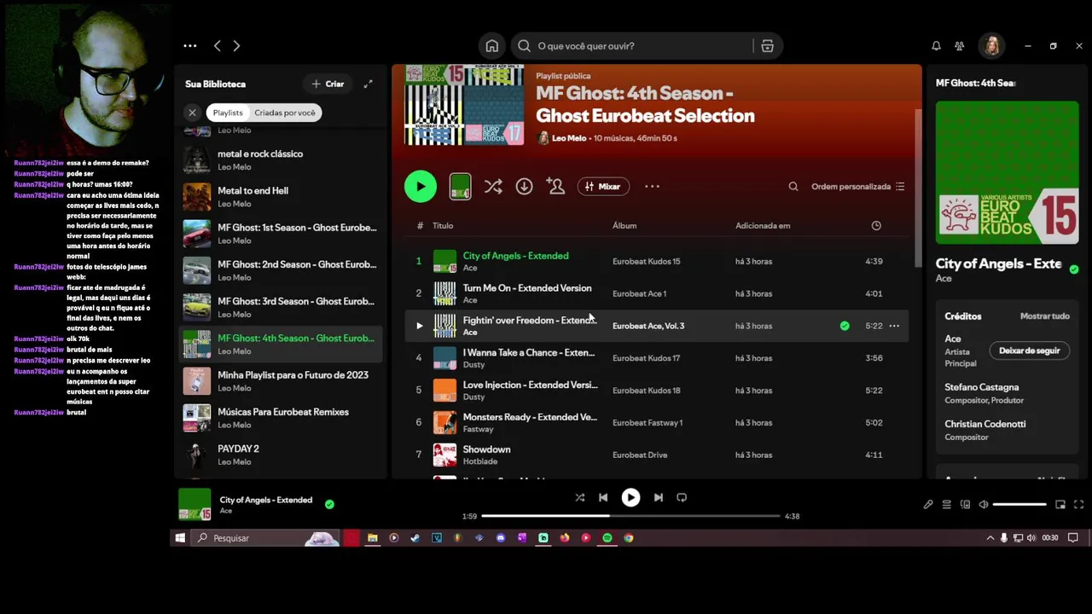Click the Deixar de seguir button
The width and height of the screenshot is (1092, 614).
click(1029, 350)
